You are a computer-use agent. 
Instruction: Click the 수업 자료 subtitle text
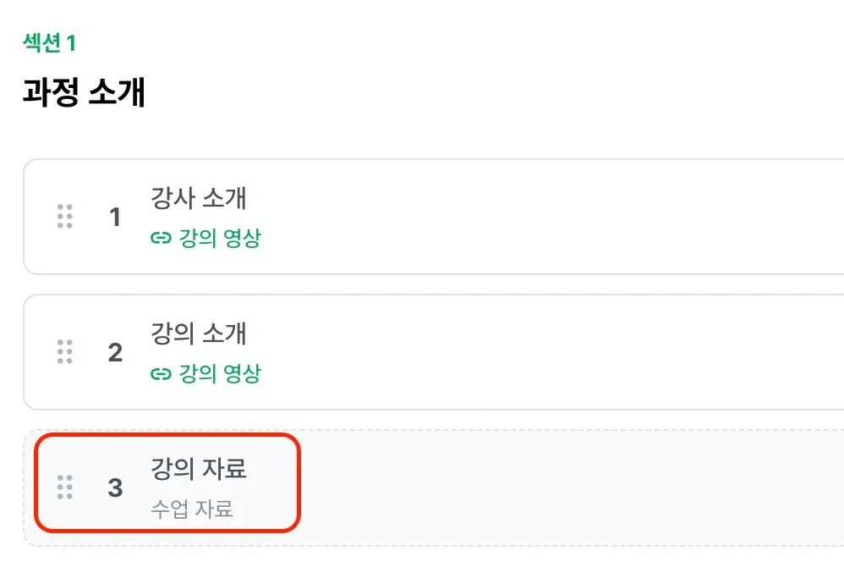tap(192, 509)
